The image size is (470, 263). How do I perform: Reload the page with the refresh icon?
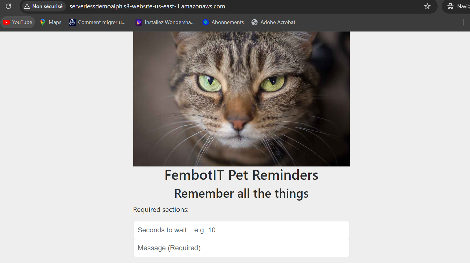[x=8, y=6]
